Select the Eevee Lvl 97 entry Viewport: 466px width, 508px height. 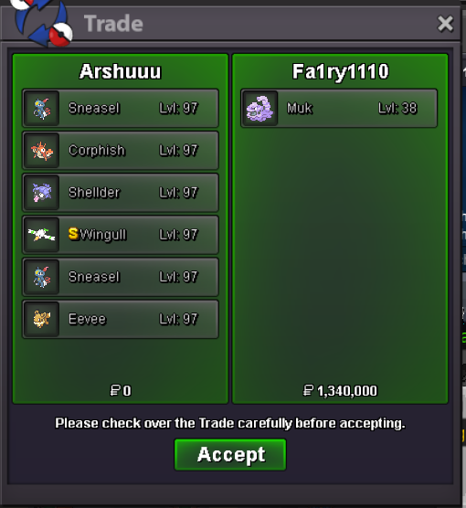(121, 319)
